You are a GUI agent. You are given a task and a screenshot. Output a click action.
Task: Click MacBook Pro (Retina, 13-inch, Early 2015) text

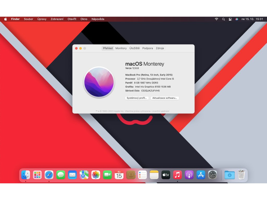tap(149, 75)
